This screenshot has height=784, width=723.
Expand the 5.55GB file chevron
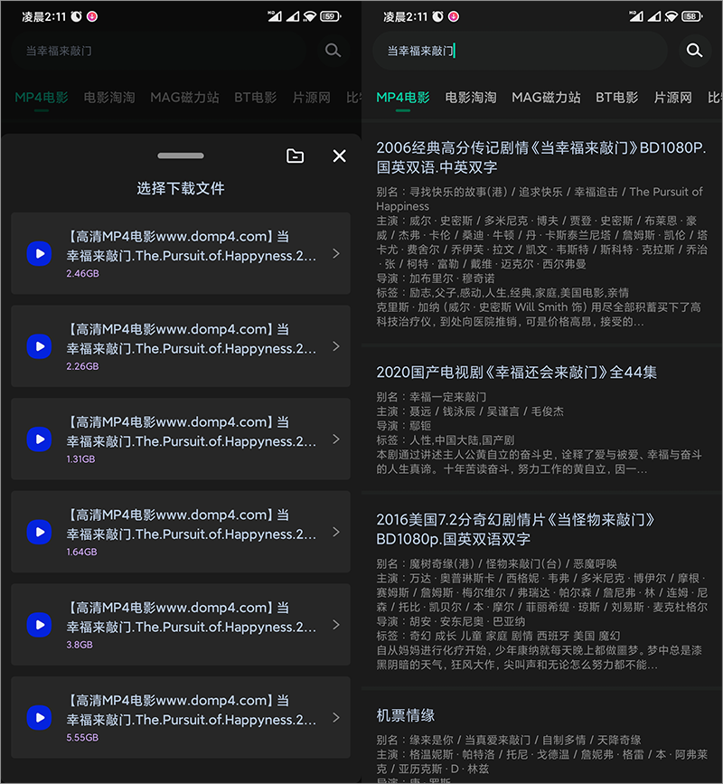(336, 717)
